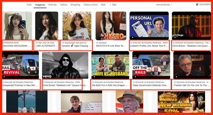Open the mirror selfie image thumbnail
Viewport: 213px width, 115px height.
17,26
